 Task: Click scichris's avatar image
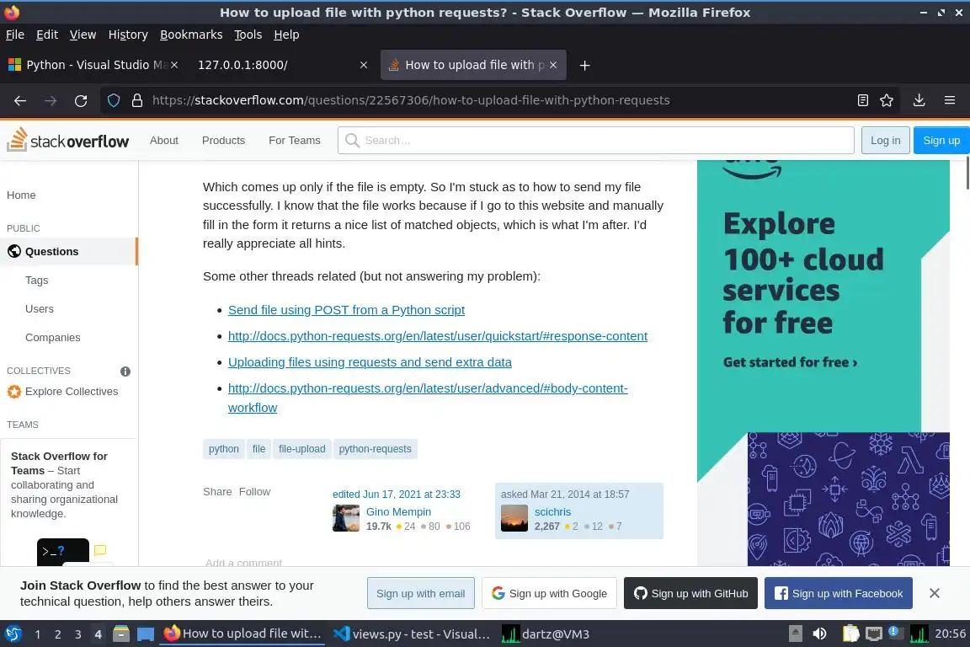point(514,518)
